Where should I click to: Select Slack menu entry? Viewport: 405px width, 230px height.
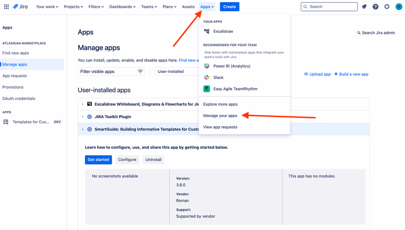click(x=245, y=78)
